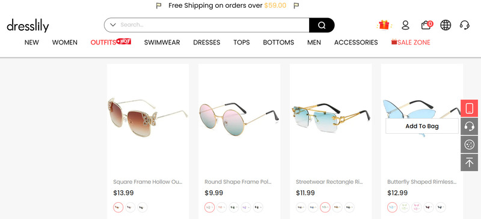This screenshot has height=219, width=481.
Task: Click the gray sidebar headset support icon
Action: tap(470, 127)
